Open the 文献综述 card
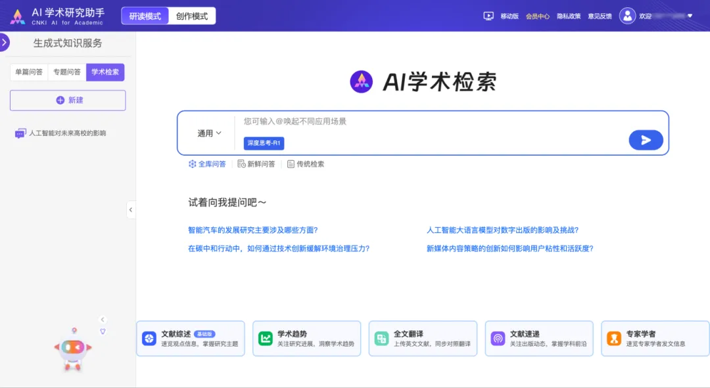This screenshot has height=388, width=710. (191, 339)
